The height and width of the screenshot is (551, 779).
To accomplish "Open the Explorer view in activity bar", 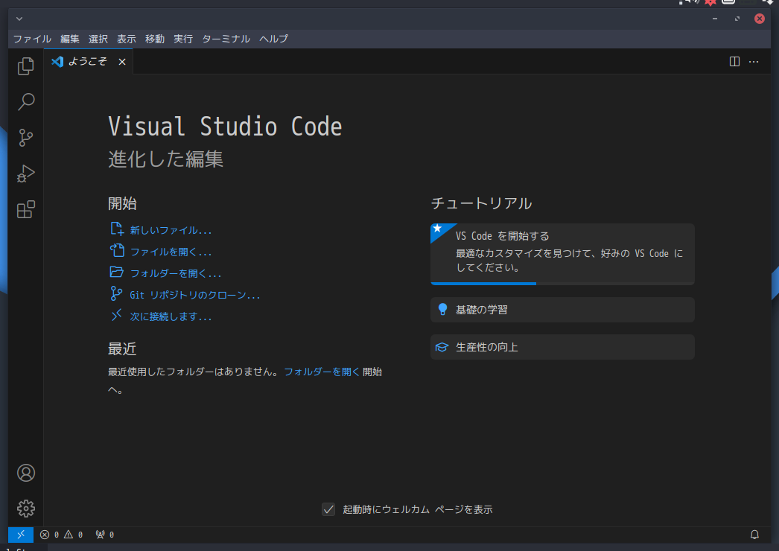I will click(x=25, y=66).
